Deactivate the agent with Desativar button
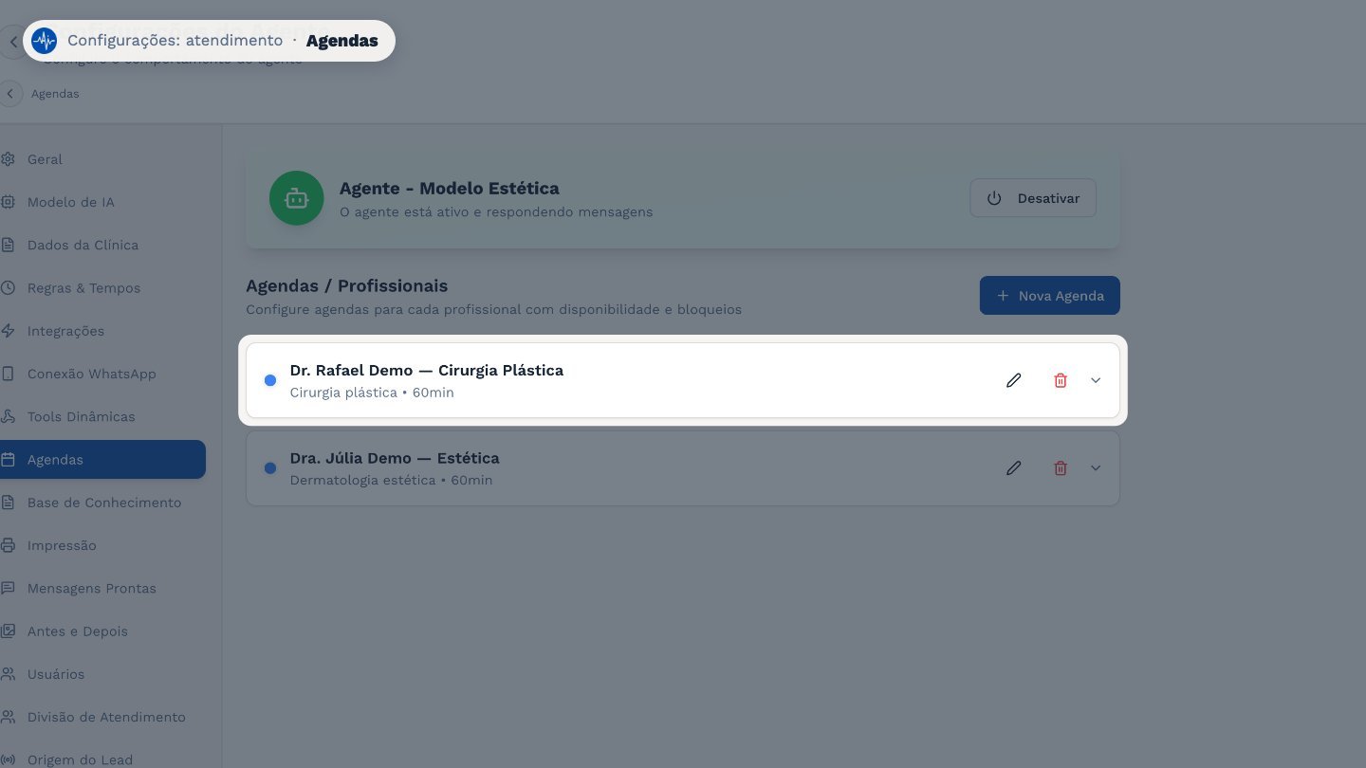 click(x=1033, y=198)
